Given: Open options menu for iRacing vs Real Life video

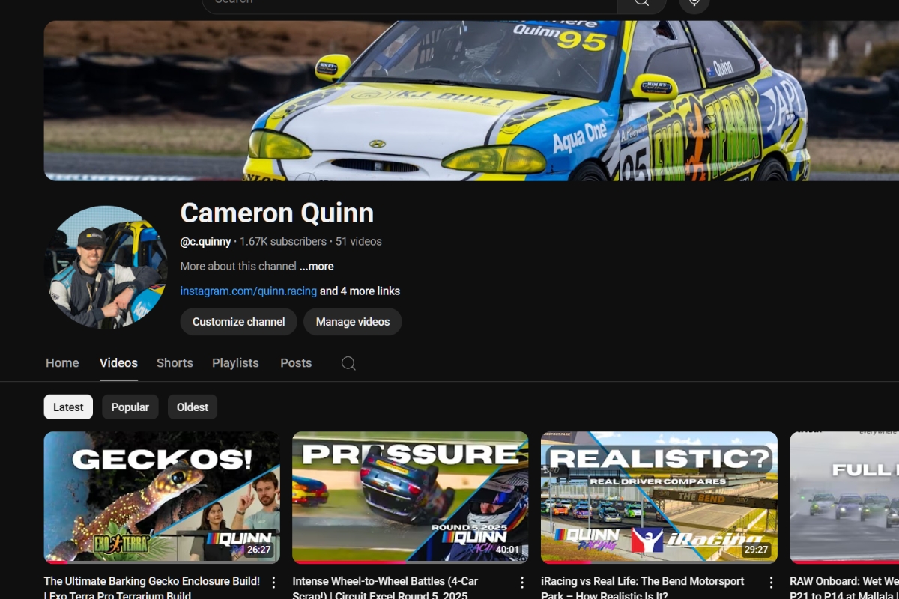Looking at the screenshot, I should 771,582.
